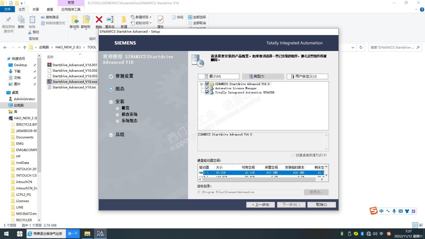The height and width of the screenshot is (239, 425).
Task: Switch to Share (共享) ribbon tab
Action: (x=36, y=9)
